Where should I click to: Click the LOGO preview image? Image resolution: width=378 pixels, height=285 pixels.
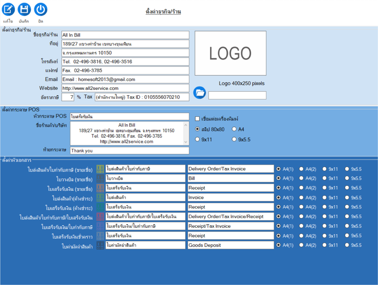[x=230, y=53]
